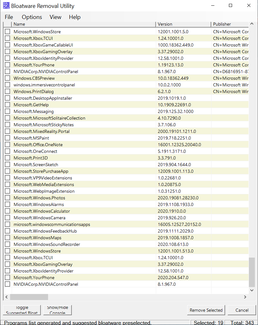This screenshot has width=258, height=325.
Task: Sort list by Name column header
Action: click(83, 24)
